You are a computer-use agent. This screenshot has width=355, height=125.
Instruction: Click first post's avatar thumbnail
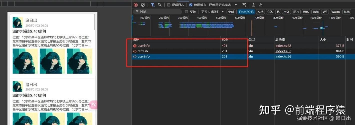[x=18, y=22]
